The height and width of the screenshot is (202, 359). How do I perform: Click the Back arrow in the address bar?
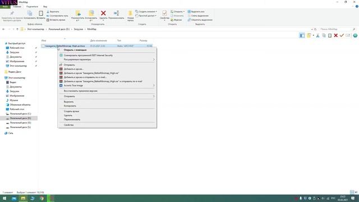pos(3,29)
